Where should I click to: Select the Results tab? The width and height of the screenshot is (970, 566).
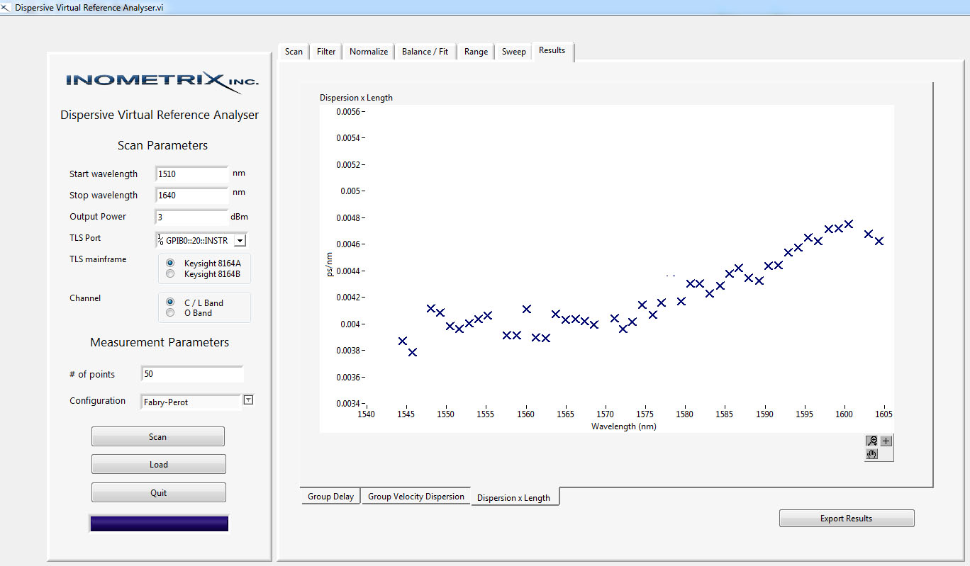[x=552, y=50]
